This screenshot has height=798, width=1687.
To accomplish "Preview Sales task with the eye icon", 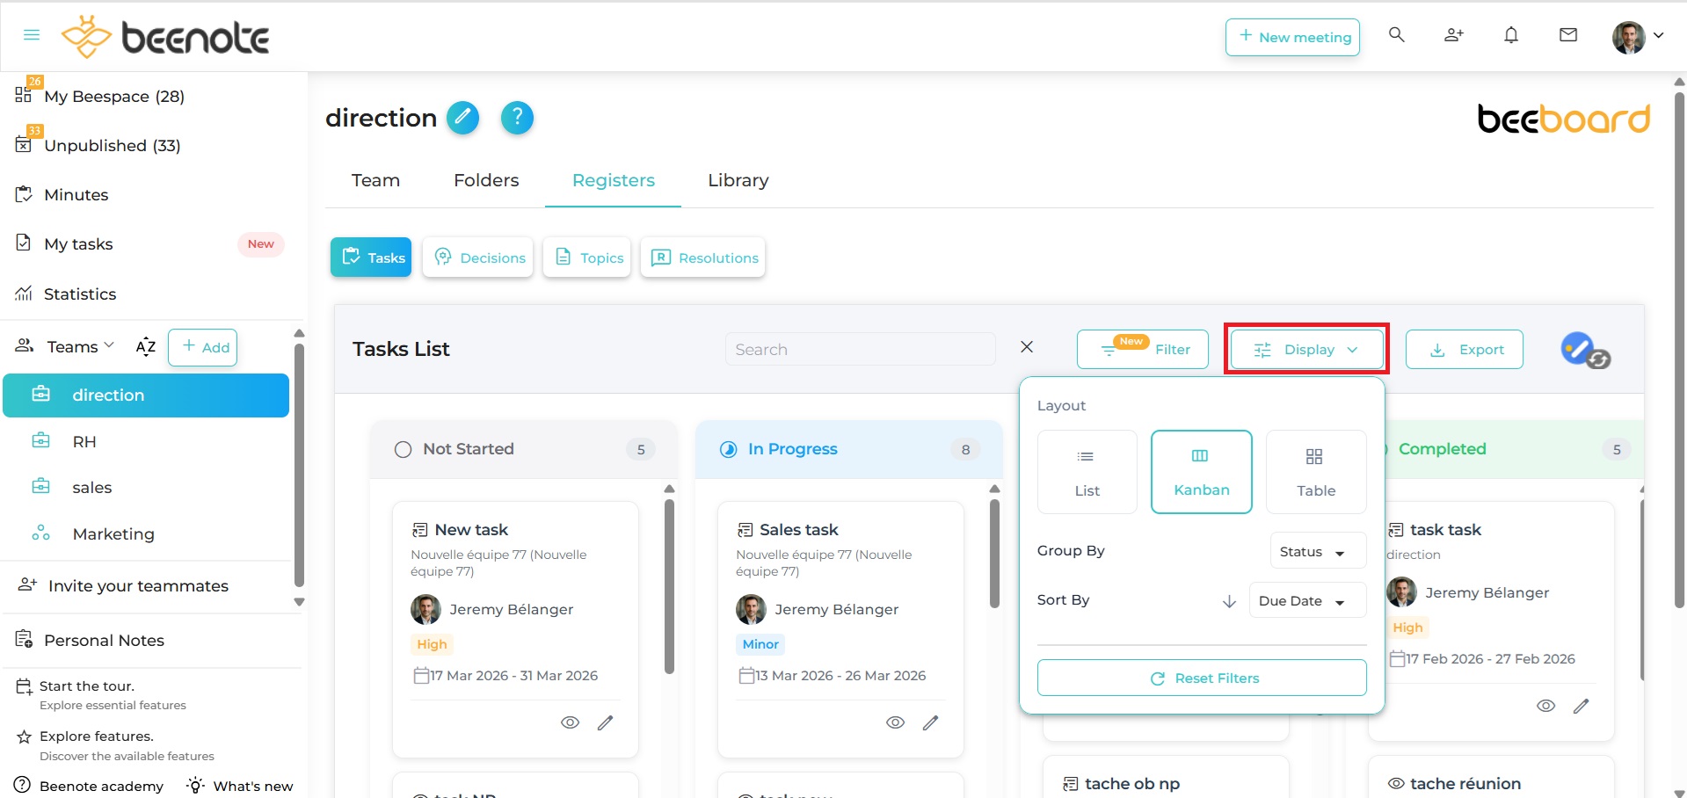I will pyautogui.click(x=895, y=722).
